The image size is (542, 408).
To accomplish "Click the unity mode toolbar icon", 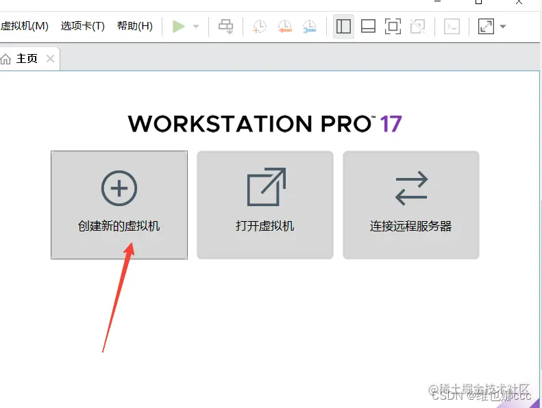I will [417, 26].
